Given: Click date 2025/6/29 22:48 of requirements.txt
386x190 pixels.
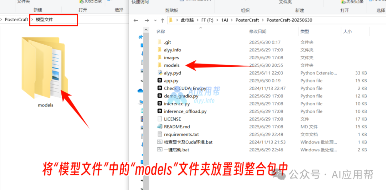Looking at the screenshot, I should (267, 134).
